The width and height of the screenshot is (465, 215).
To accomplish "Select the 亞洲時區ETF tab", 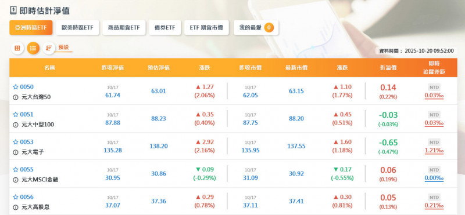I will tap(31, 27).
